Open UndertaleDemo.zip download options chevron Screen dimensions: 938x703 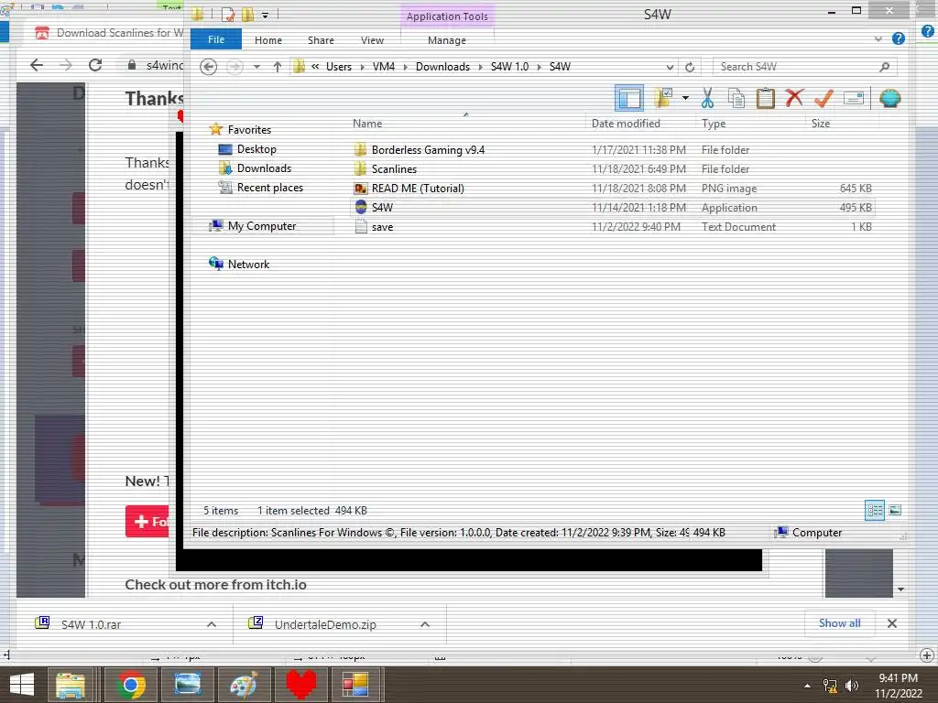coord(425,624)
